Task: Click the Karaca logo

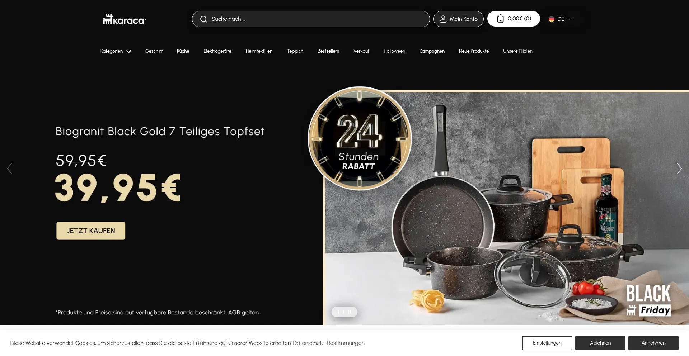Action: (x=125, y=19)
